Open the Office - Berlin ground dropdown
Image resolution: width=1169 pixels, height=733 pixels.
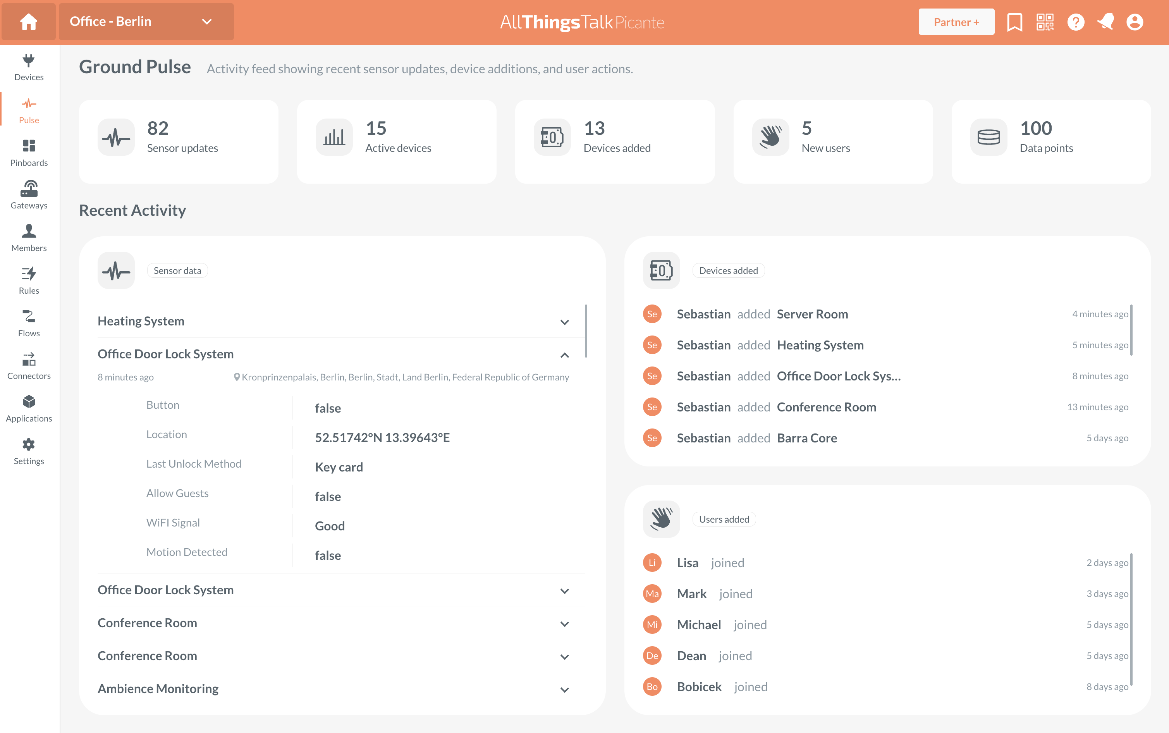pos(146,22)
